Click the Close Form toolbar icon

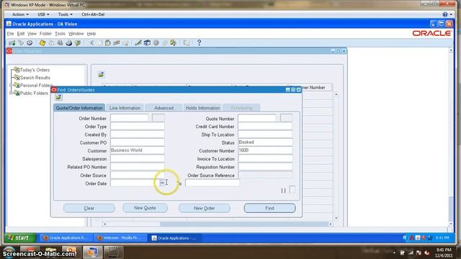[78, 43]
